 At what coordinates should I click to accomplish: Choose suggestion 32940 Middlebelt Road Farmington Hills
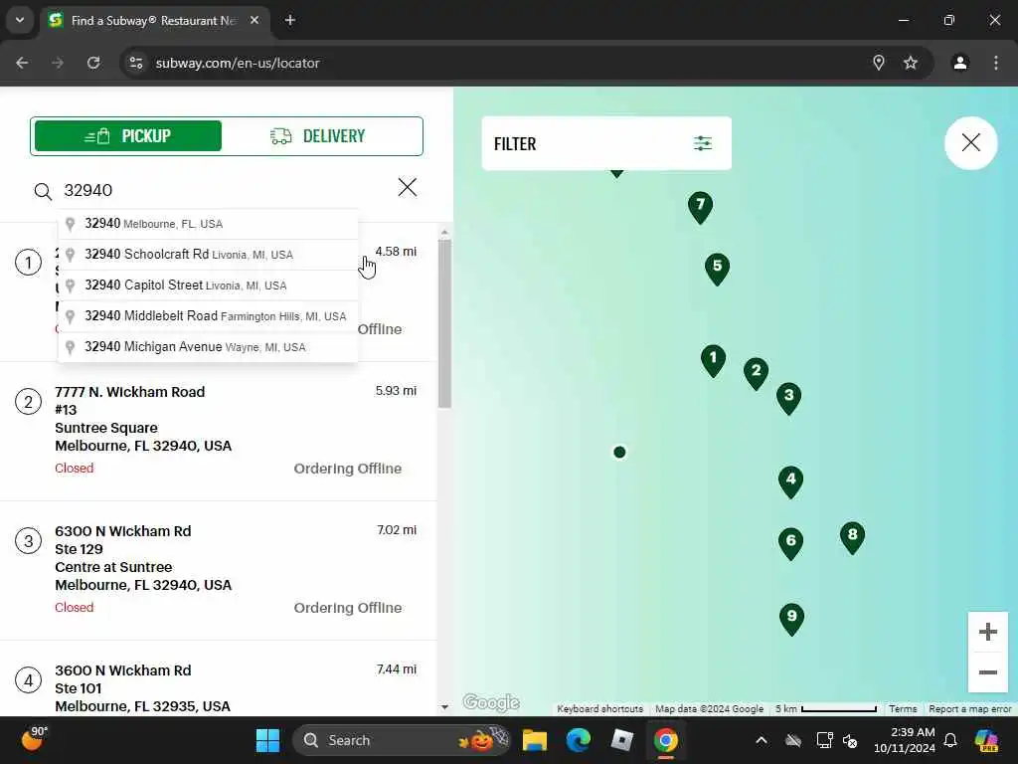[208, 316]
